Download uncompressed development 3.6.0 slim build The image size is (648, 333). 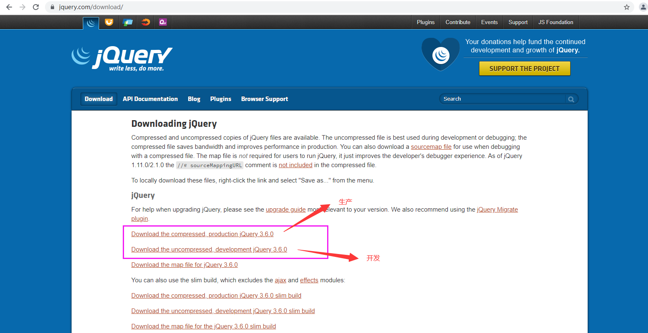(223, 311)
